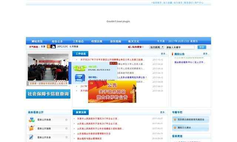Click the orange bullet on first 专题专栏 banner
The image size is (237, 142).
point(175,119)
